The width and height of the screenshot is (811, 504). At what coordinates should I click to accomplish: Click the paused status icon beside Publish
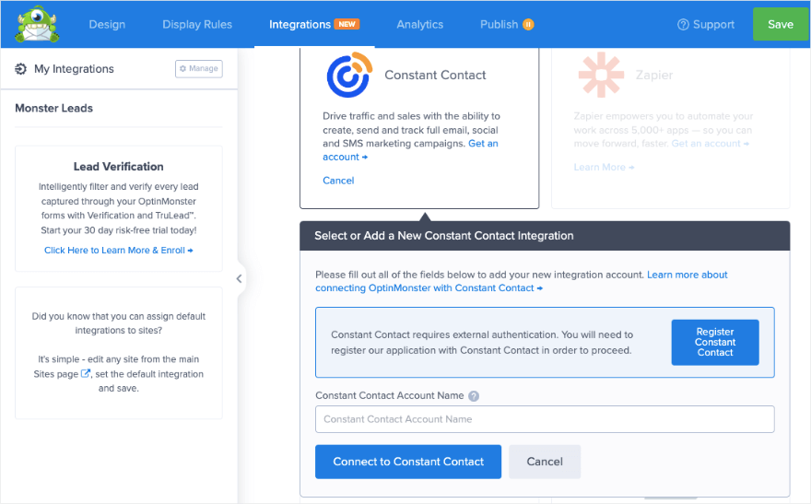click(528, 24)
